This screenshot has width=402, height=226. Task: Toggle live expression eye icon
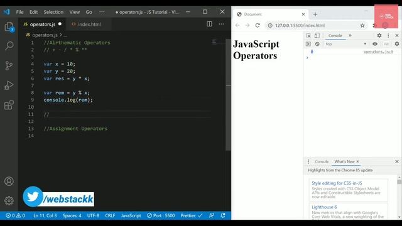tap(375, 44)
